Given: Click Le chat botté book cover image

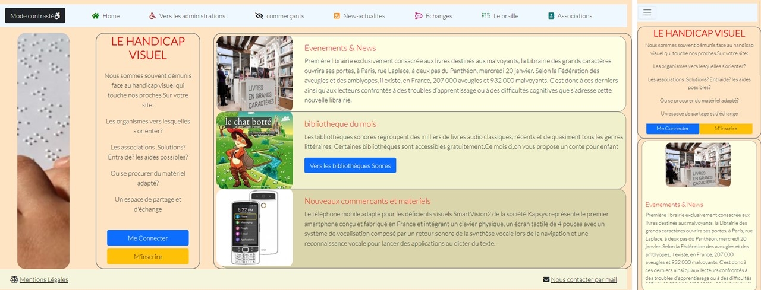Looking at the screenshot, I should pos(254,150).
